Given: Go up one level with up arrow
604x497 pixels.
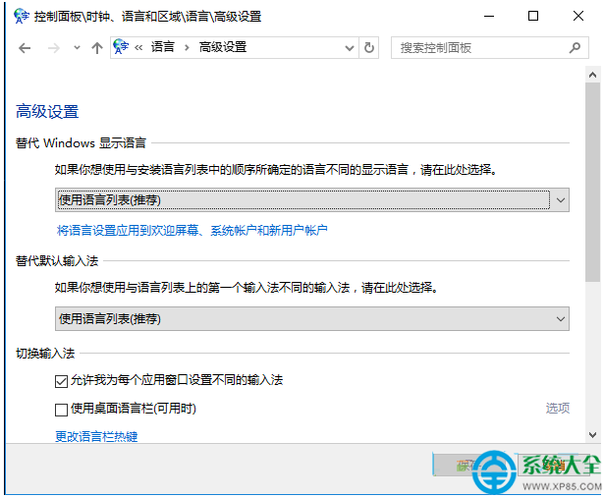Looking at the screenshot, I should 96,47.
